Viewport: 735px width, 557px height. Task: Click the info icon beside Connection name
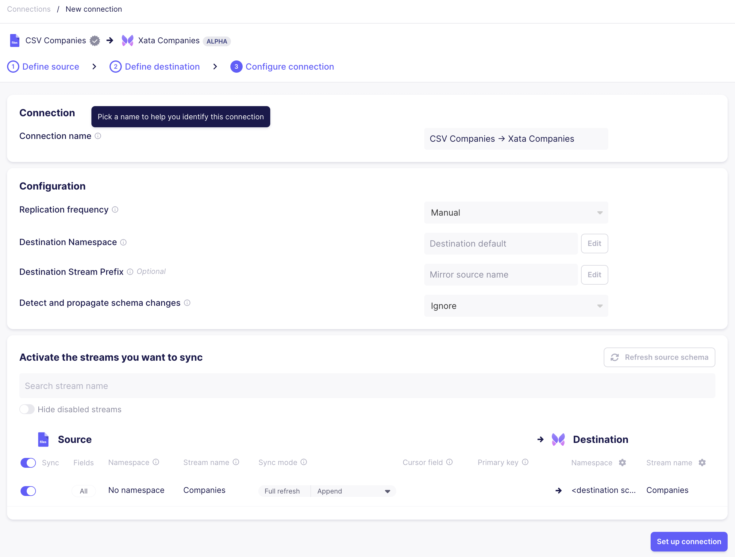pos(98,136)
